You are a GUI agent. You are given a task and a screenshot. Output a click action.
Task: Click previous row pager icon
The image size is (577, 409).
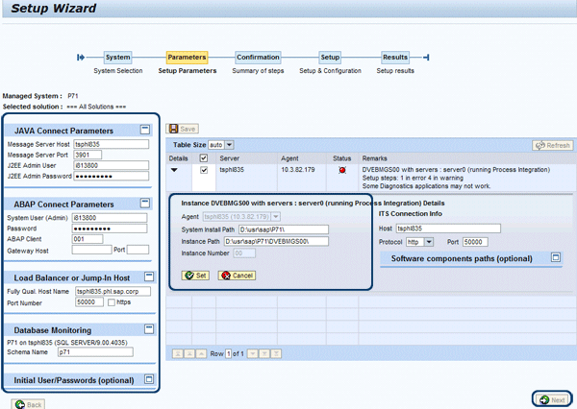(201, 353)
